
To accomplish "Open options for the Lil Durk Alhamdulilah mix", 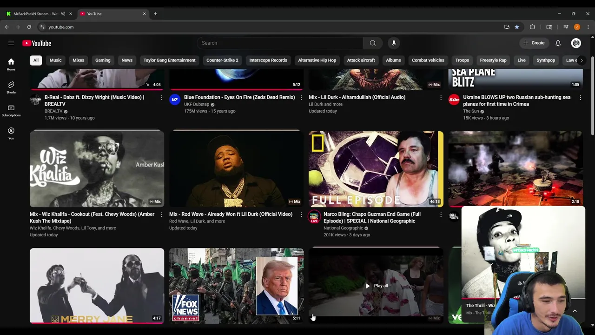I will coord(441,98).
